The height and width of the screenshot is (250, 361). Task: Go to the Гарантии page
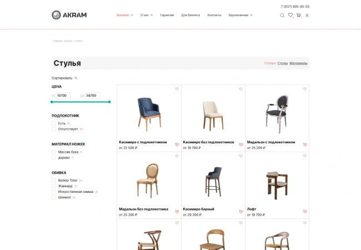pyautogui.click(x=167, y=15)
